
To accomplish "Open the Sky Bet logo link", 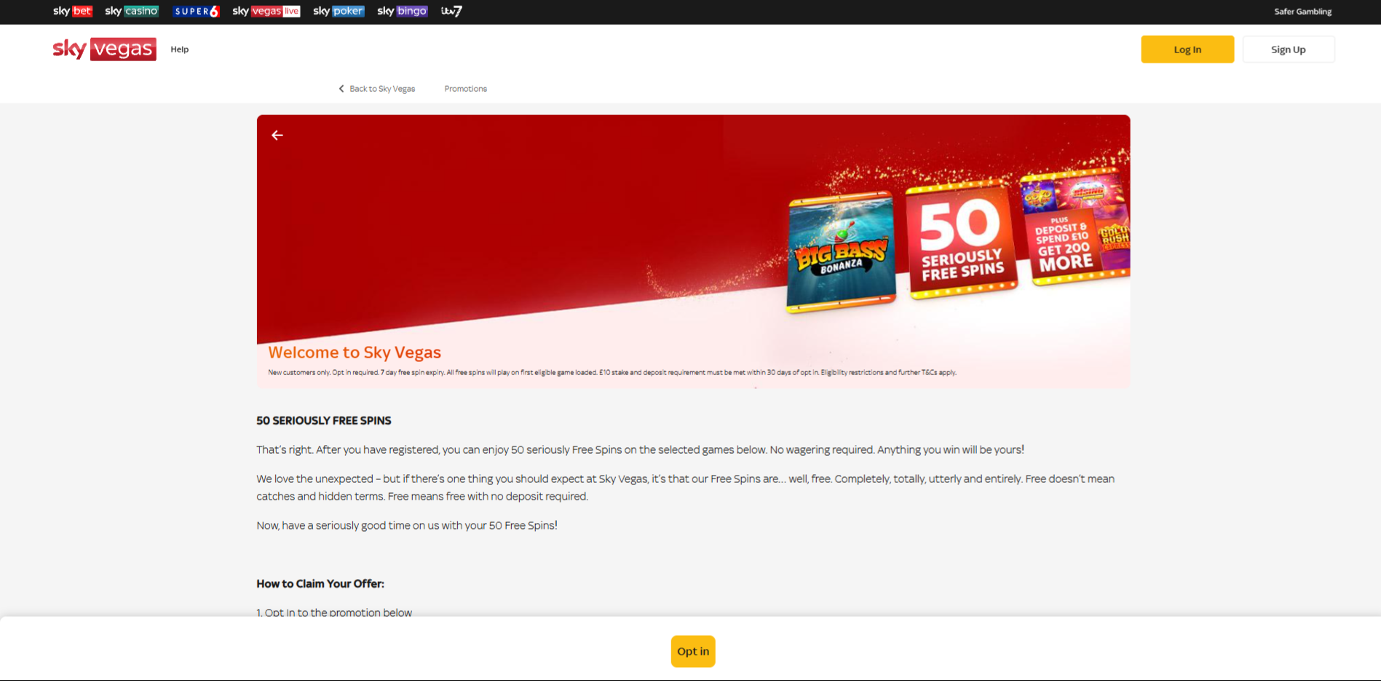I will (73, 11).
